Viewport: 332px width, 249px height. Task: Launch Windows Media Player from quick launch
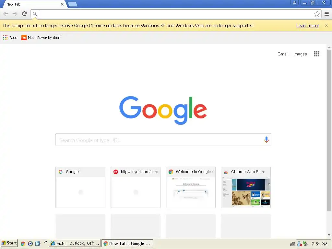30,244
